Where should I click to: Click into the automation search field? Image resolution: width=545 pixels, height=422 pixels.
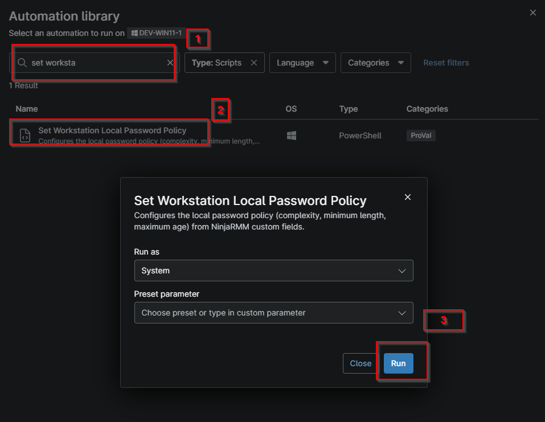click(x=95, y=63)
